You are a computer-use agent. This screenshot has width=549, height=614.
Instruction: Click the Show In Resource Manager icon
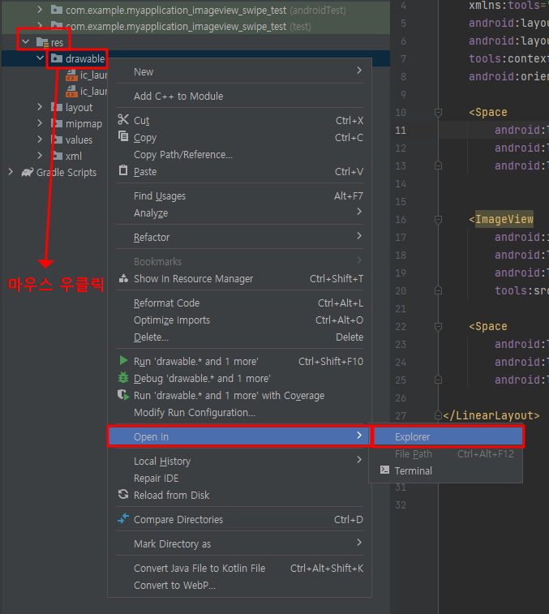click(123, 278)
